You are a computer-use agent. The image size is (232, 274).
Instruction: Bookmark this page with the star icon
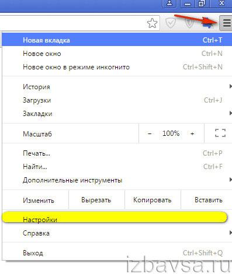152,23
